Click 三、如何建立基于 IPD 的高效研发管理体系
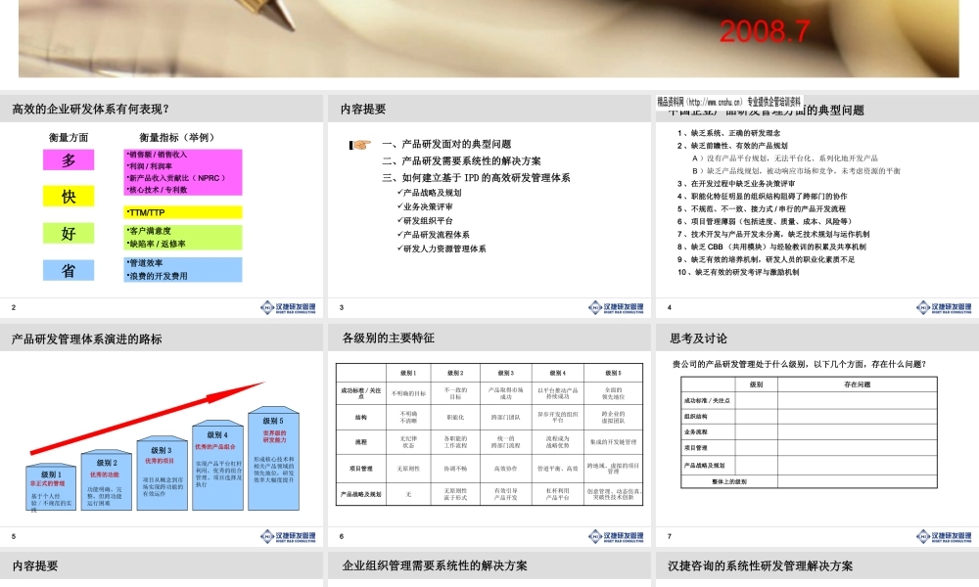Image resolution: width=979 pixels, height=587 pixels. [477, 178]
